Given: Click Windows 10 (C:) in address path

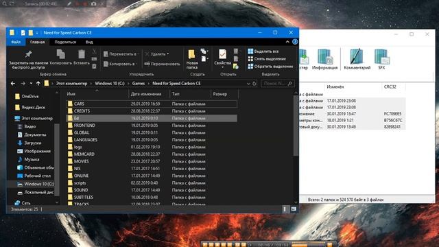Looking at the screenshot, I should 110,84.
